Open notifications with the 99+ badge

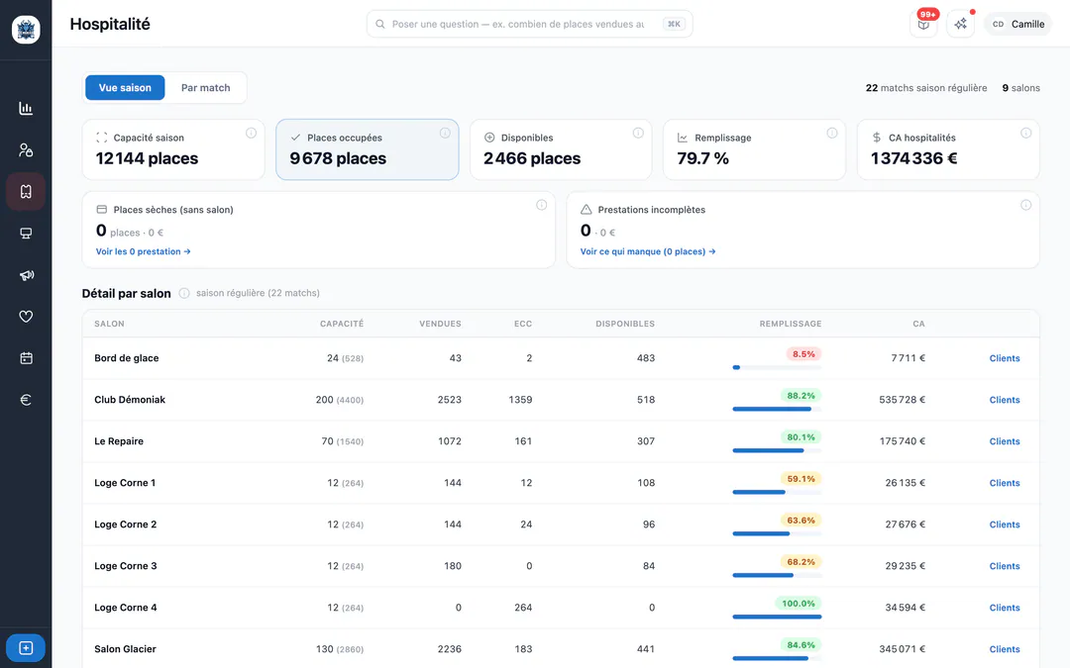923,24
